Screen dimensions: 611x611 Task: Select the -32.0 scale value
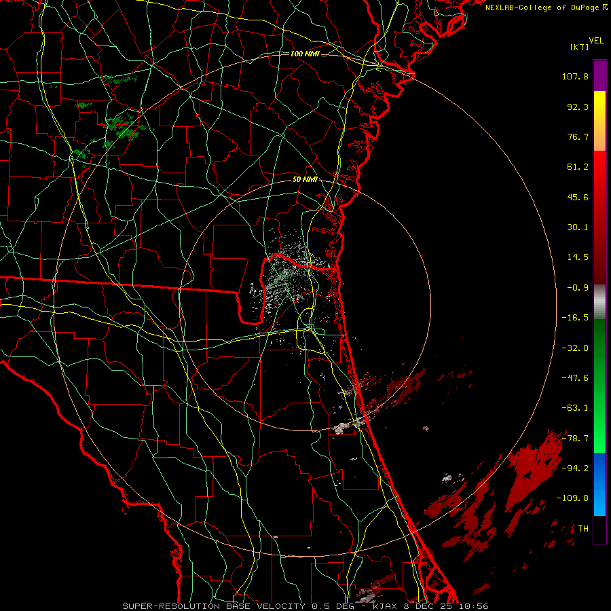point(575,348)
